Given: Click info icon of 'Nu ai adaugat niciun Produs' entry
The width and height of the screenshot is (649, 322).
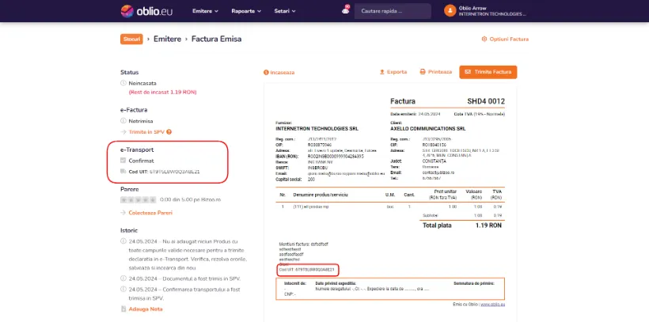Looking at the screenshot, I should 123,241.
